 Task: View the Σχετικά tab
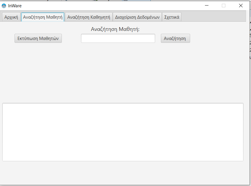pyautogui.click(x=172, y=17)
